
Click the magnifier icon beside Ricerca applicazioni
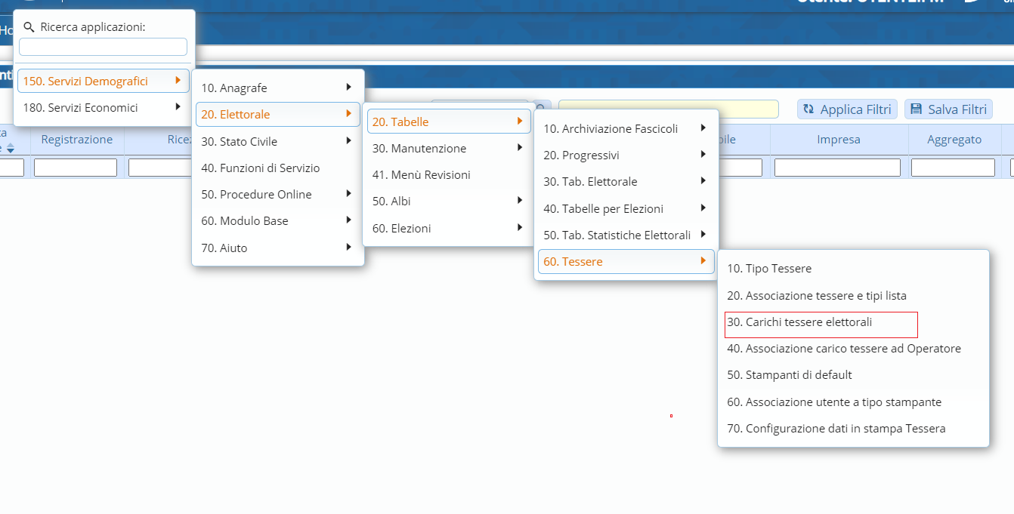tap(29, 27)
